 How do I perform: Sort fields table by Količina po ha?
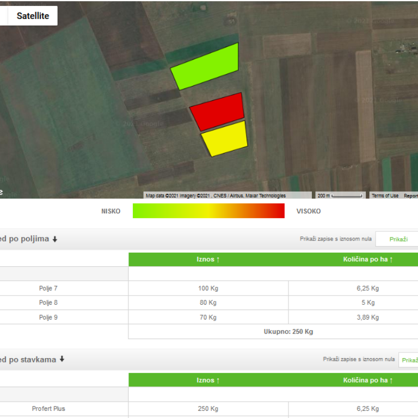(x=368, y=260)
